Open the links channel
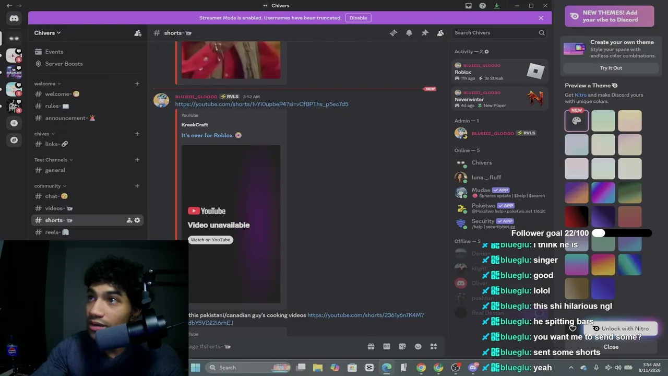 tap(87, 144)
